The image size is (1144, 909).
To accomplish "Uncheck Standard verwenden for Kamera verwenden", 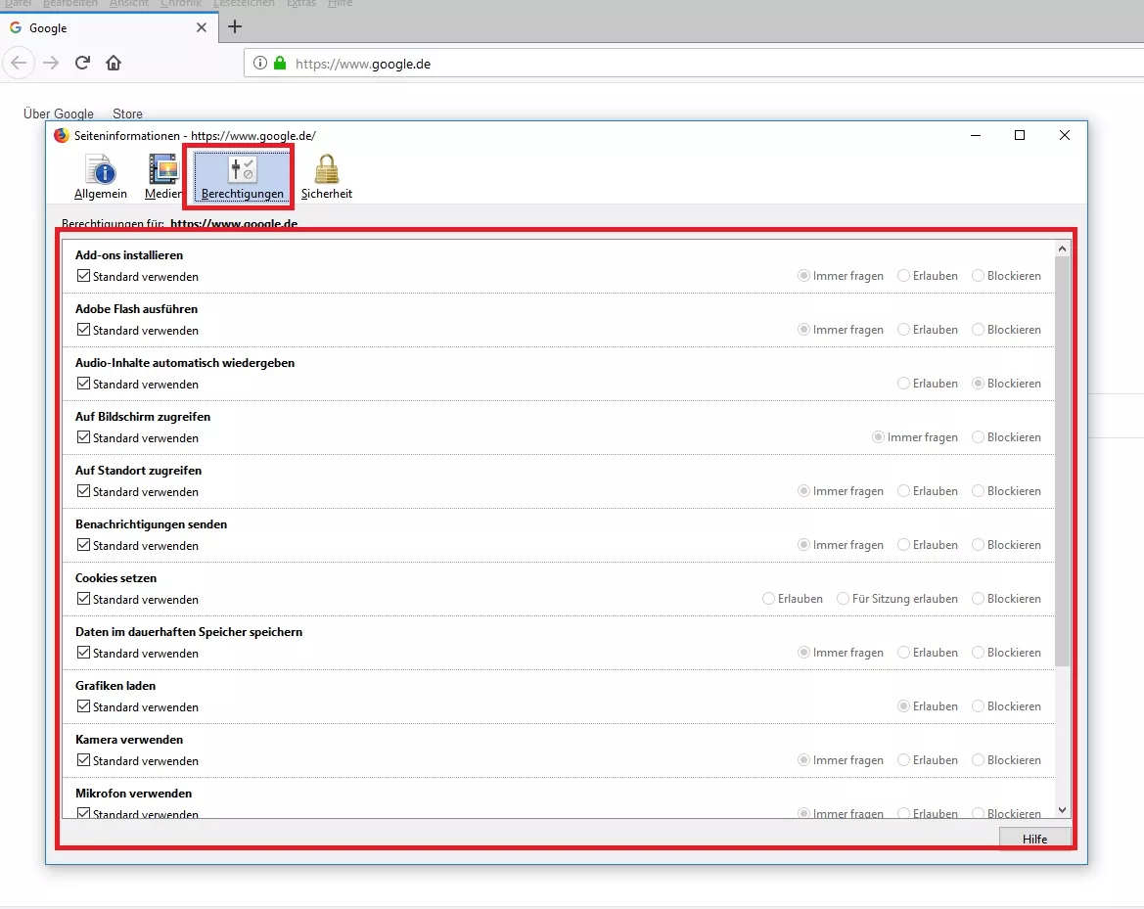I will click(84, 760).
